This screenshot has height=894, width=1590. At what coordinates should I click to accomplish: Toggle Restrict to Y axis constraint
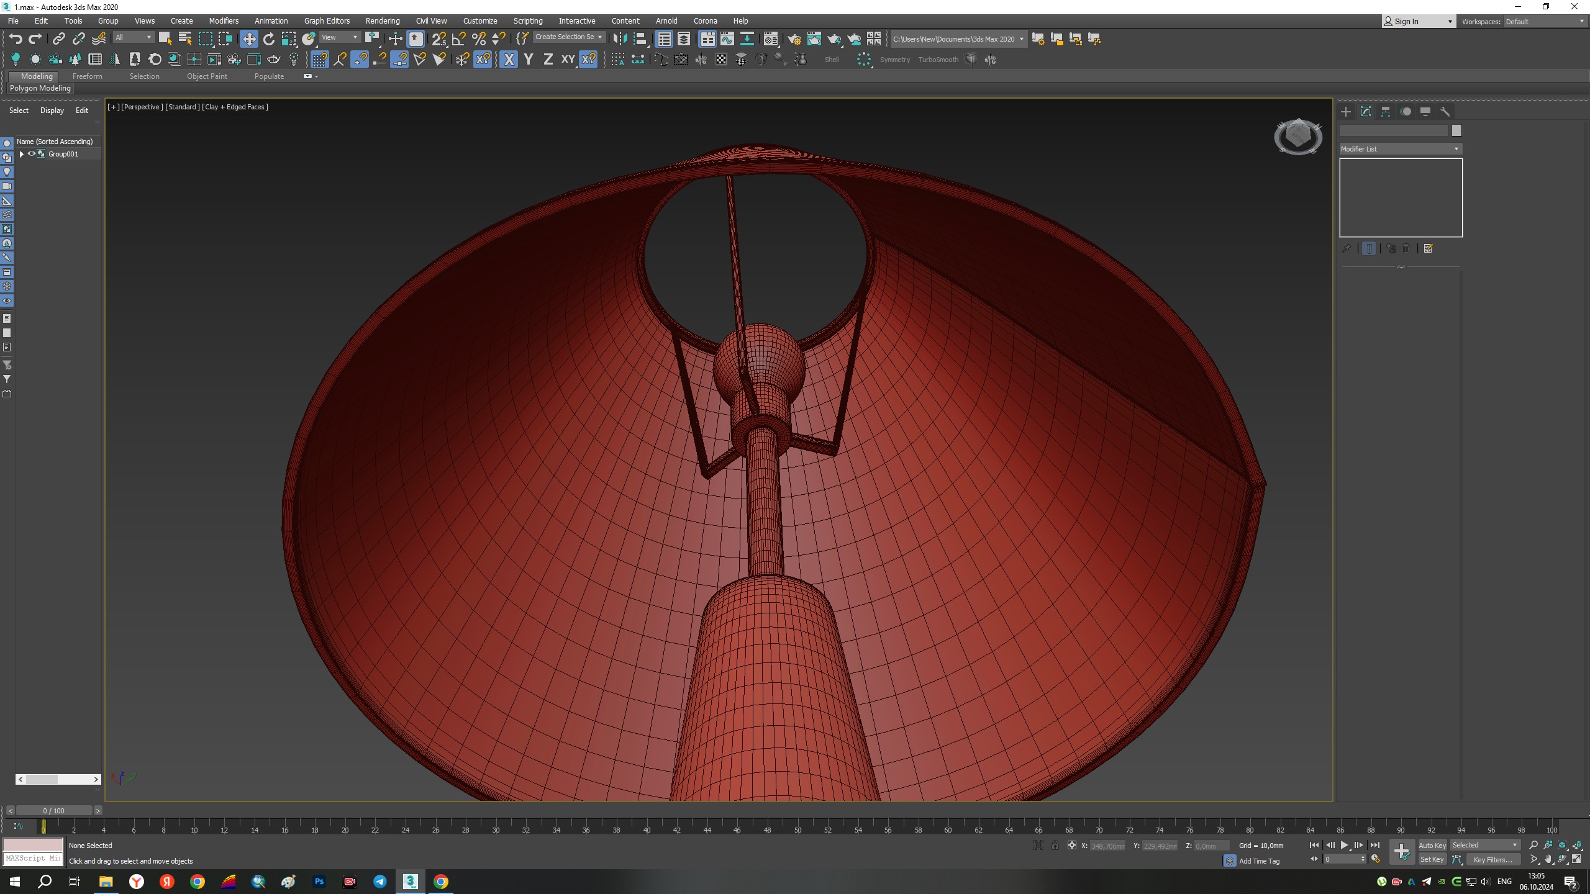tap(529, 60)
